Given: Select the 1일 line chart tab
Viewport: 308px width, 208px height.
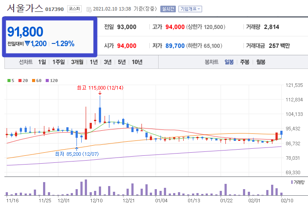Looking at the screenshot, I should point(42,62).
